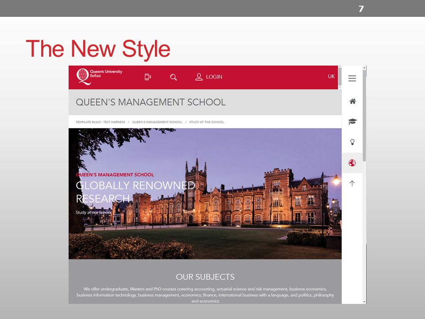Open Queen's Management School breadcrumb link
The width and height of the screenshot is (425, 319).
pos(157,122)
